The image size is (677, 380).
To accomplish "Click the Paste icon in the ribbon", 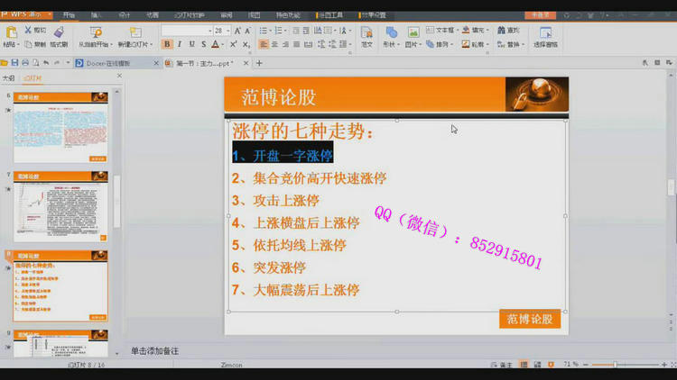I will (10, 32).
